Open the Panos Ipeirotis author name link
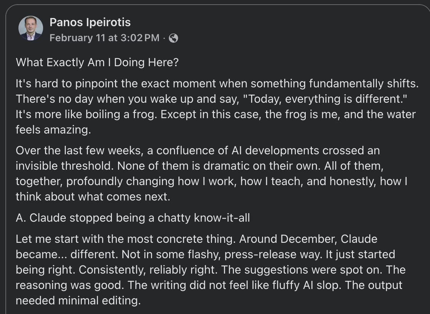This screenshot has width=430, height=314. pyautogui.click(x=90, y=22)
